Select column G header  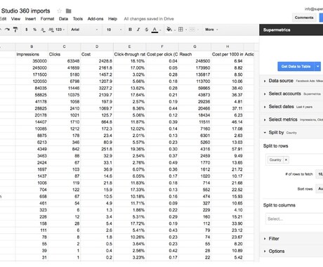click(195, 46)
